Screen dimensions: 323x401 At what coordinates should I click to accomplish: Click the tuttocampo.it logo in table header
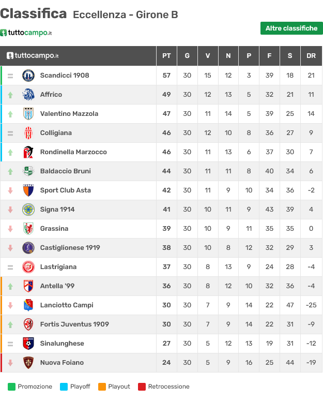pyautogui.click(x=33, y=55)
